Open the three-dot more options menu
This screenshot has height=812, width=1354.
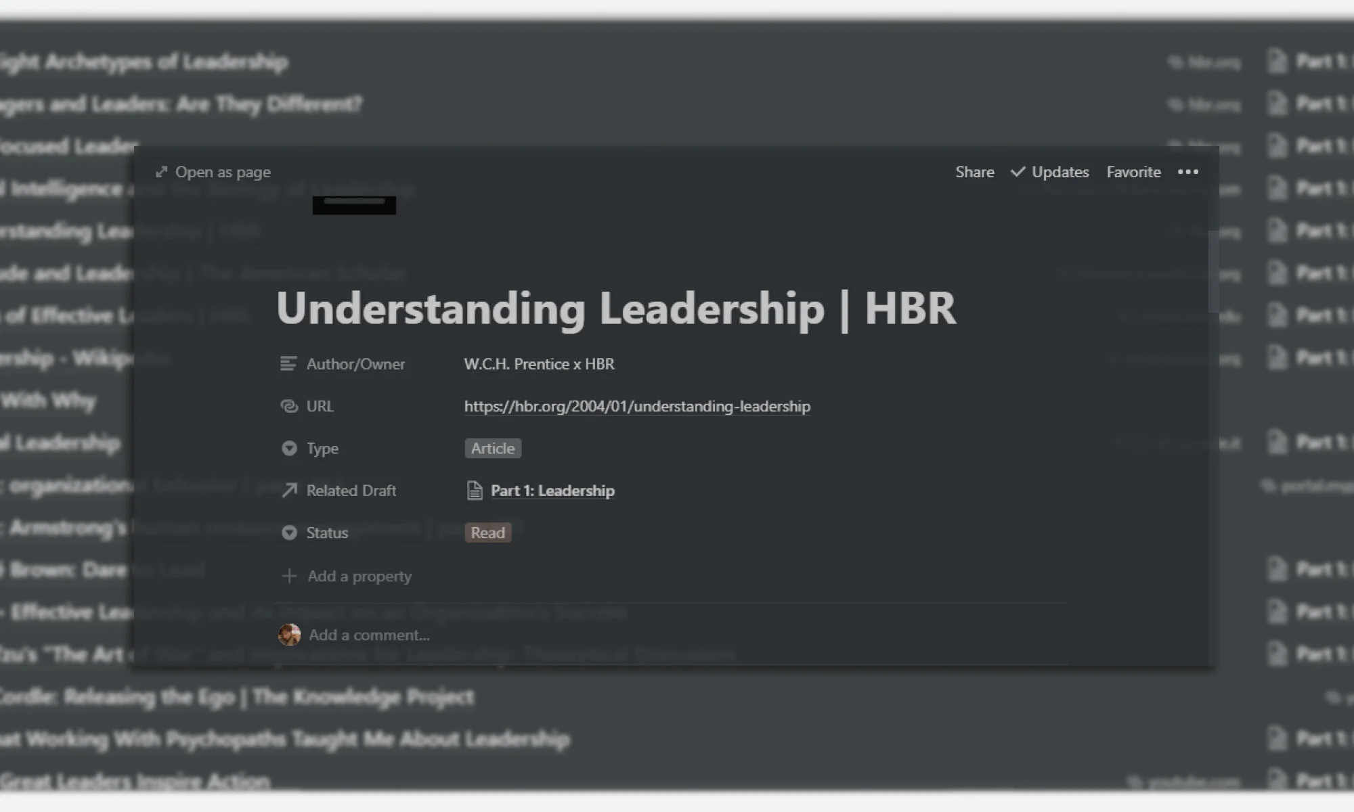[x=1188, y=172]
